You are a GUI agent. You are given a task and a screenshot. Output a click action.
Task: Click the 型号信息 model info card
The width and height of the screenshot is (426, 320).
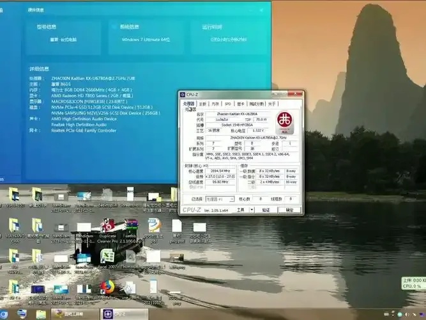(63, 36)
